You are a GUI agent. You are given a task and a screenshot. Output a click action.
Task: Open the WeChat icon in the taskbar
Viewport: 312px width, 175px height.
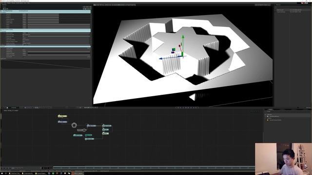pos(69,173)
